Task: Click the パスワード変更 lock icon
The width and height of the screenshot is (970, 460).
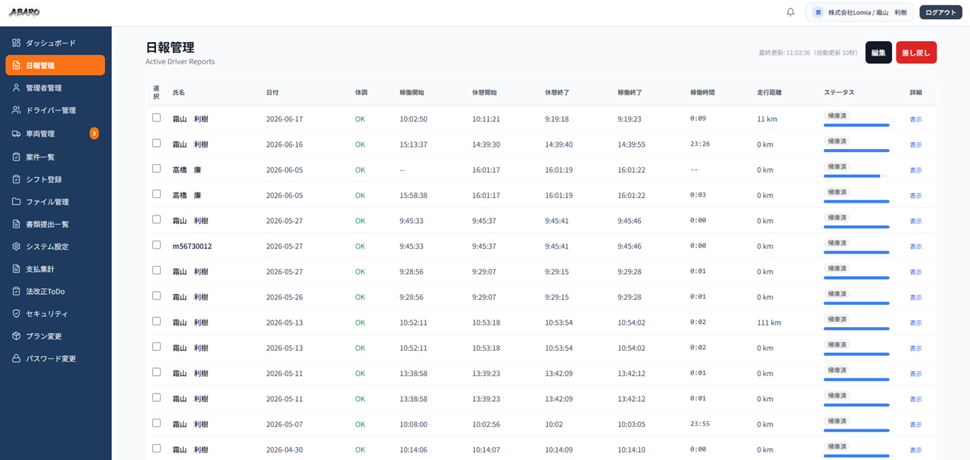Action: pyautogui.click(x=16, y=358)
